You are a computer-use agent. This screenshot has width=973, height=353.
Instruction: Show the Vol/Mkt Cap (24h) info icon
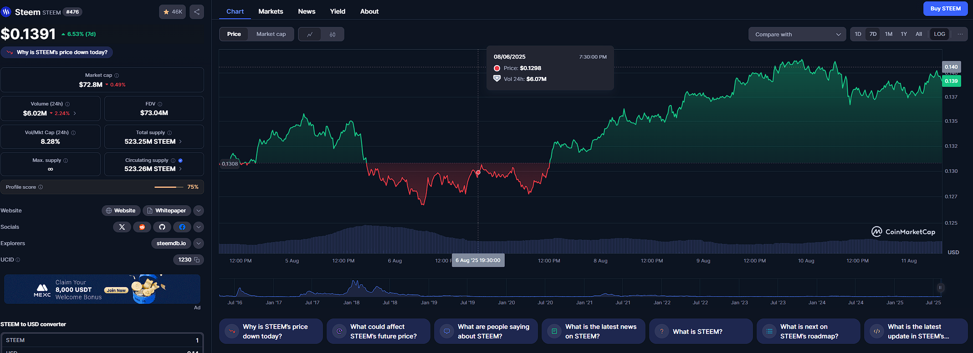73,133
